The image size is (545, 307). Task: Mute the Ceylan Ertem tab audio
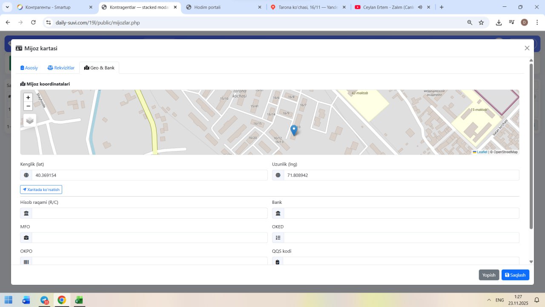coord(420,7)
